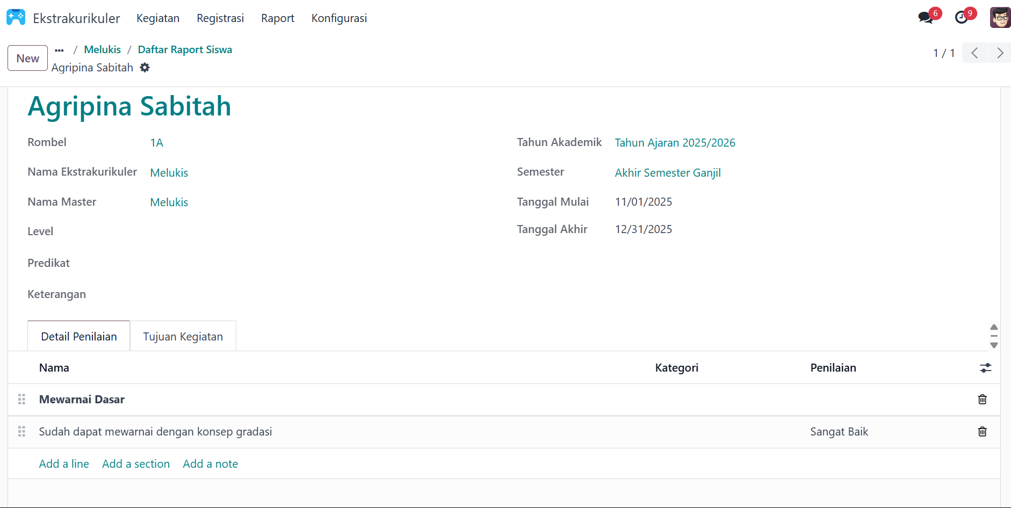The height and width of the screenshot is (508, 1011).
Task: Click the Add a line link
Action: pyautogui.click(x=64, y=464)
